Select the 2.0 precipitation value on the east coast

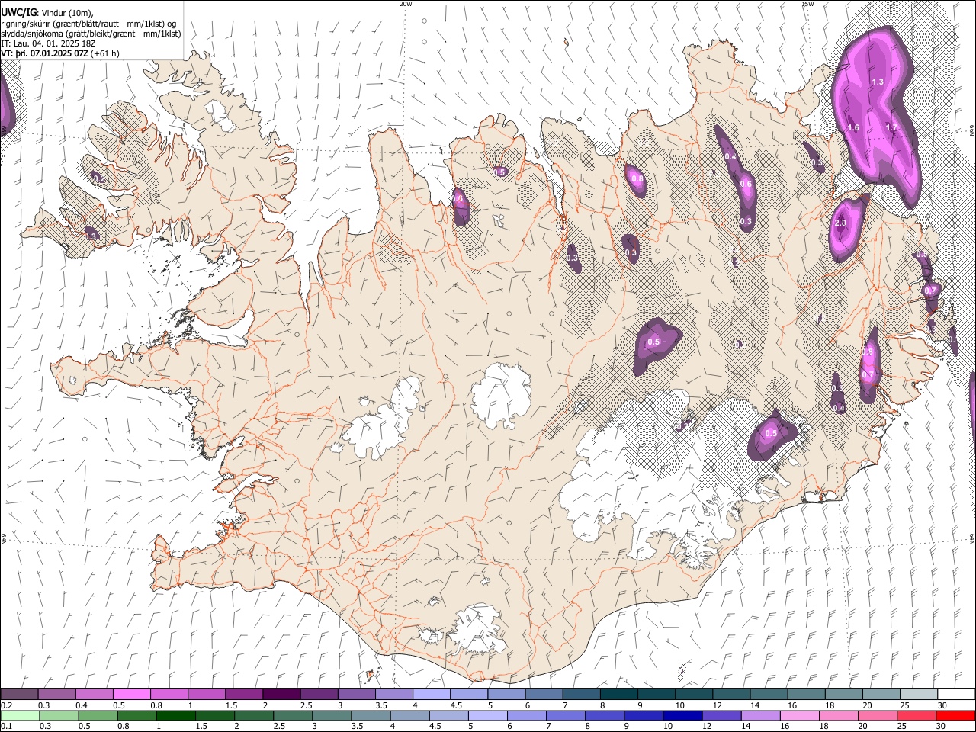coord(840,223)
